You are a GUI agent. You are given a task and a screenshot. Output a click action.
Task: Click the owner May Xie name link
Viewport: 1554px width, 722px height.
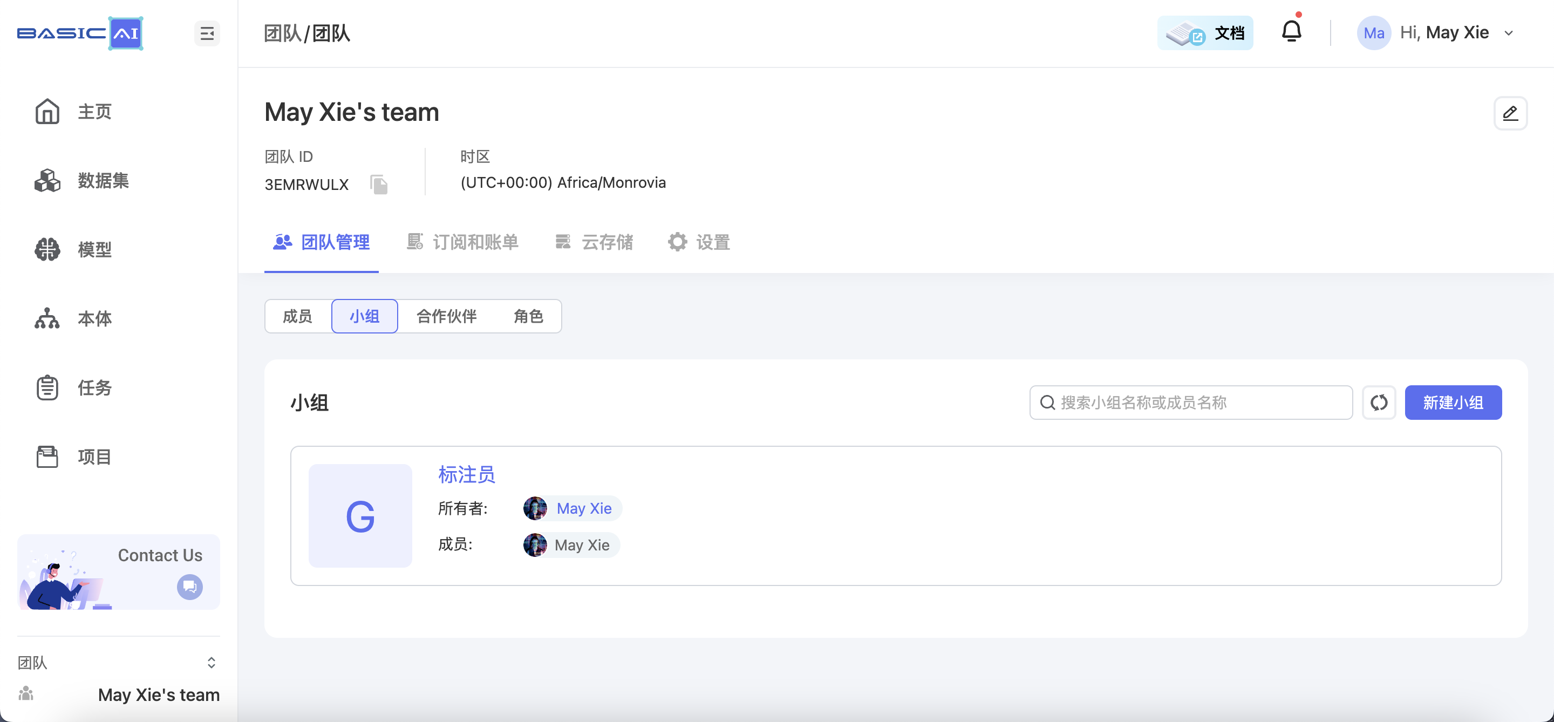[584, 508]
